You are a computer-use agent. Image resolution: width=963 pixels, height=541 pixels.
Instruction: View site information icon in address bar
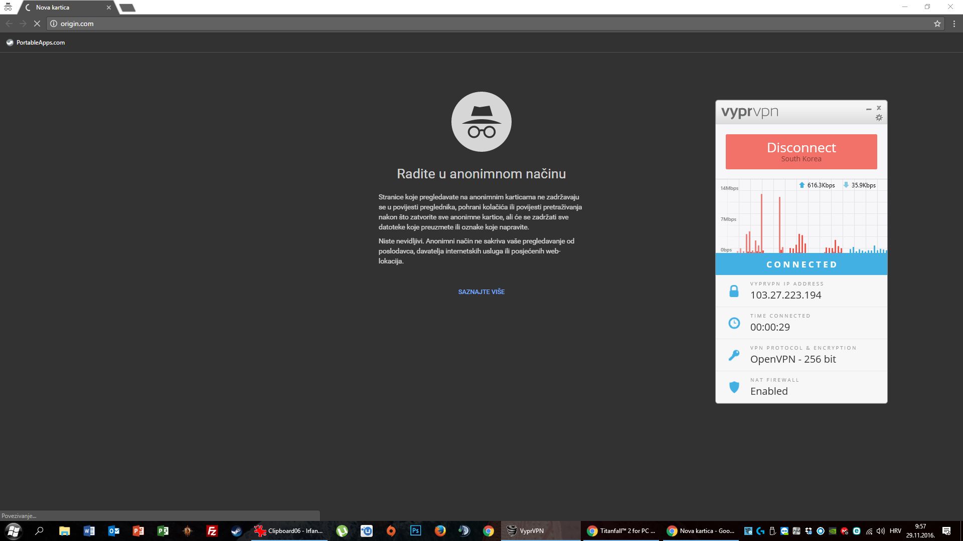pos(54,24)
